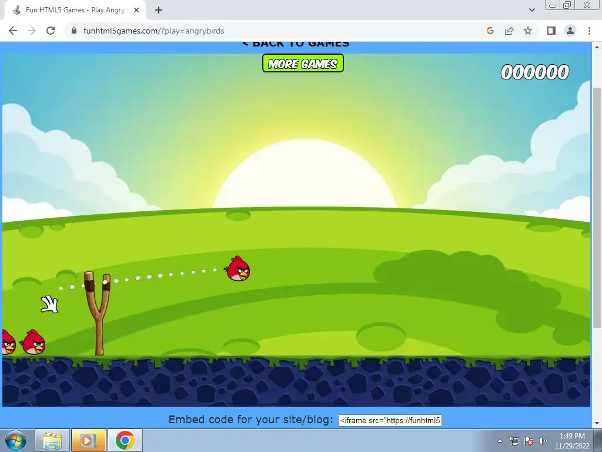602x452 pixels.
Task: Click the embed code input field
Action: 390,420
